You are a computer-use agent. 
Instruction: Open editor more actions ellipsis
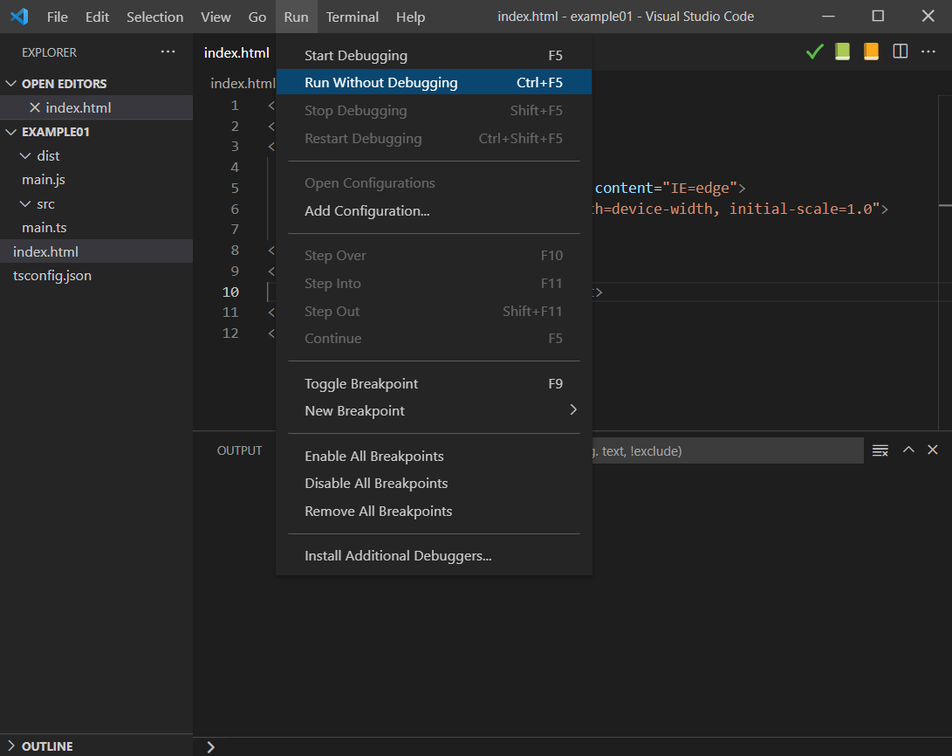click(x=928, y=52)
